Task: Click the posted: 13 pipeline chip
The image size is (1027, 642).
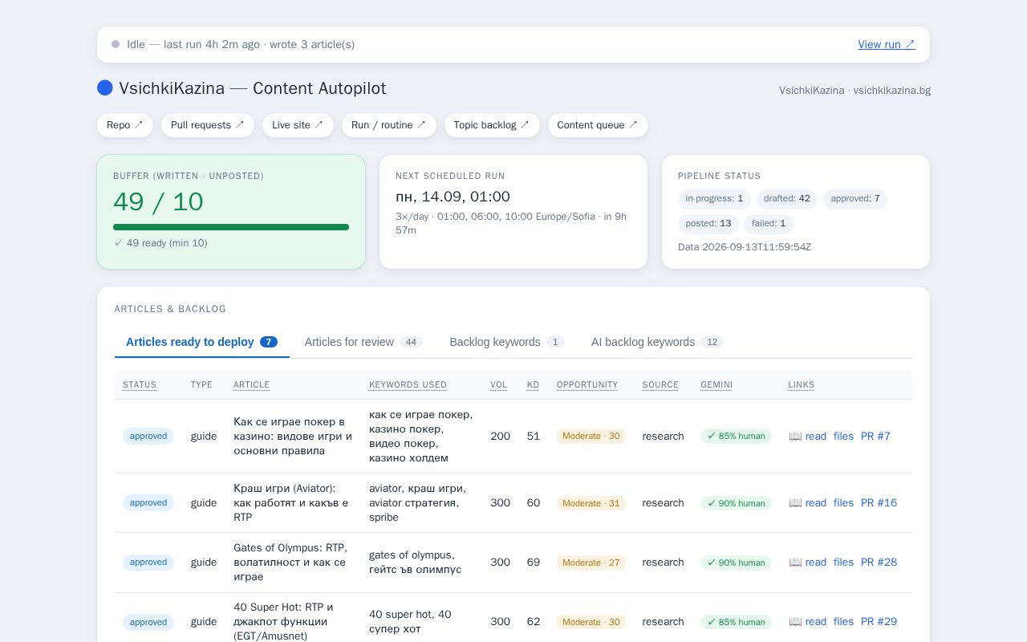Action: click(708, 224)
